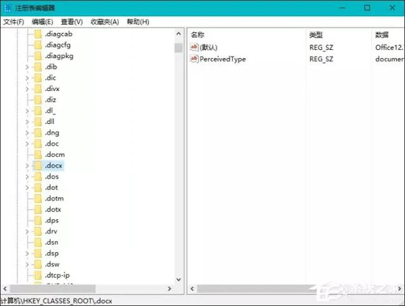Click the .dotm folder icon
This screenshot has width=405, height=306.
pyautogui.click(x=38, y=198)
